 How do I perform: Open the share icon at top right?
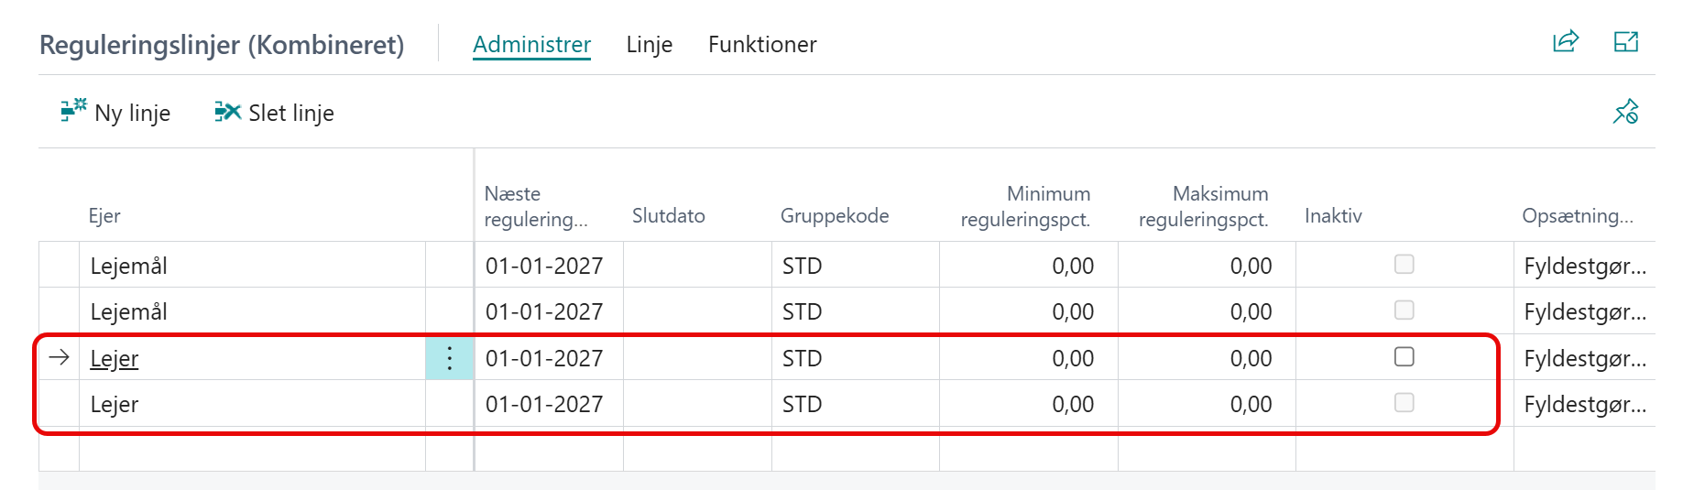(x=1566, y=41)
